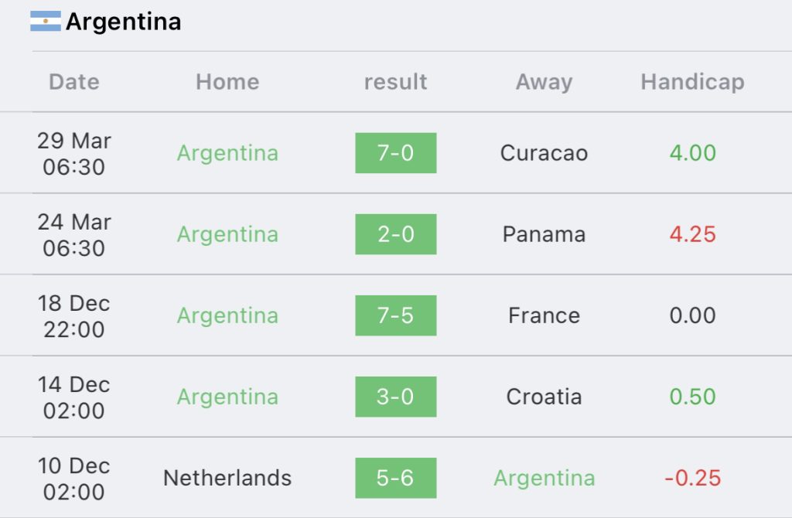The image size is (792, 518).
Task: Click the Handicap column header
Action: (x=692, y=82)
